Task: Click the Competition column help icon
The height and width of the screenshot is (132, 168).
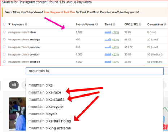Action: coord(165,24)
